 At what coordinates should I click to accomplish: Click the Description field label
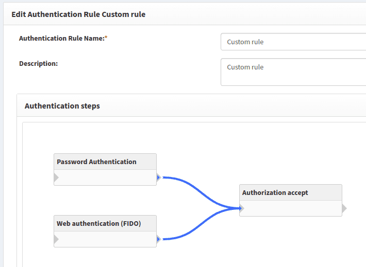pos(38,63)
